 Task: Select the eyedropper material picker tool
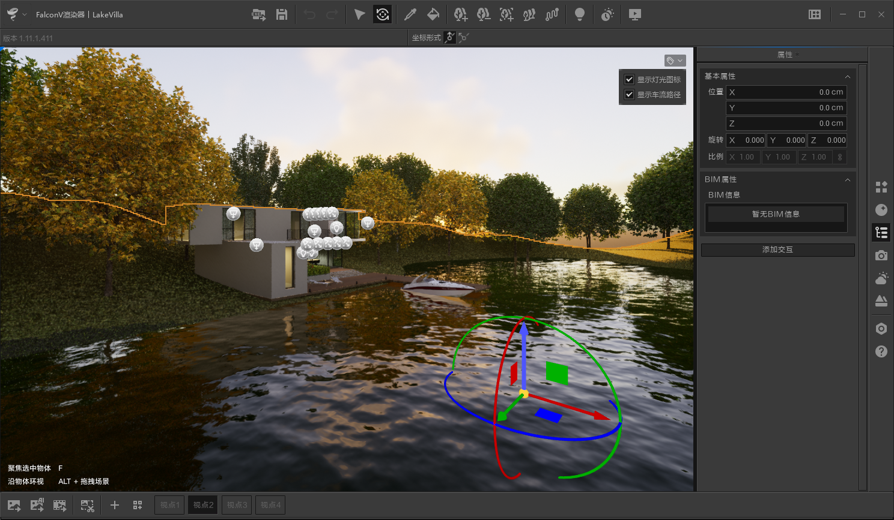tap(410, 14)
